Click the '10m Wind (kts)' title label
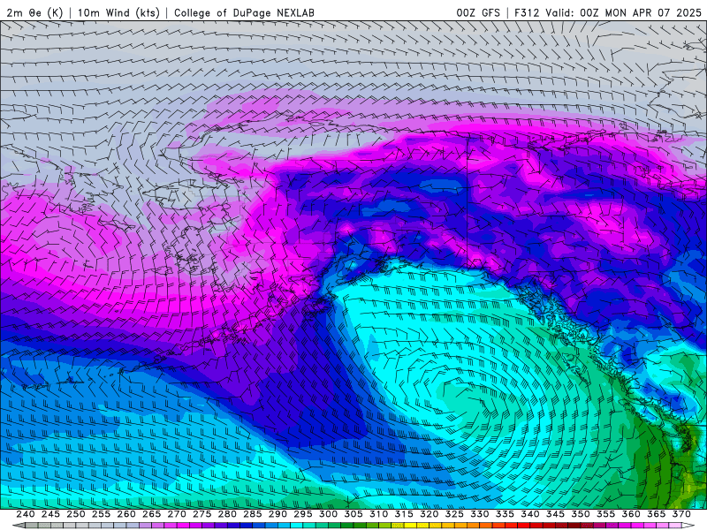Screen dimensions: 707x530 (118, 12)
